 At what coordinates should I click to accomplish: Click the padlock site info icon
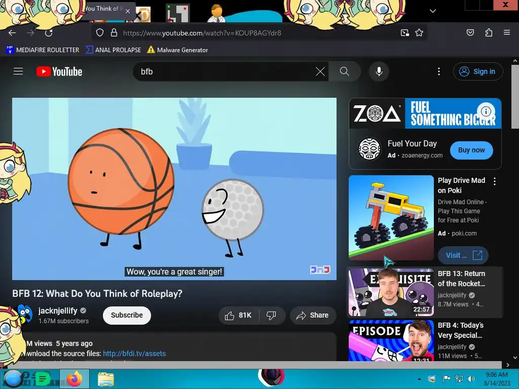click(114, 33)
